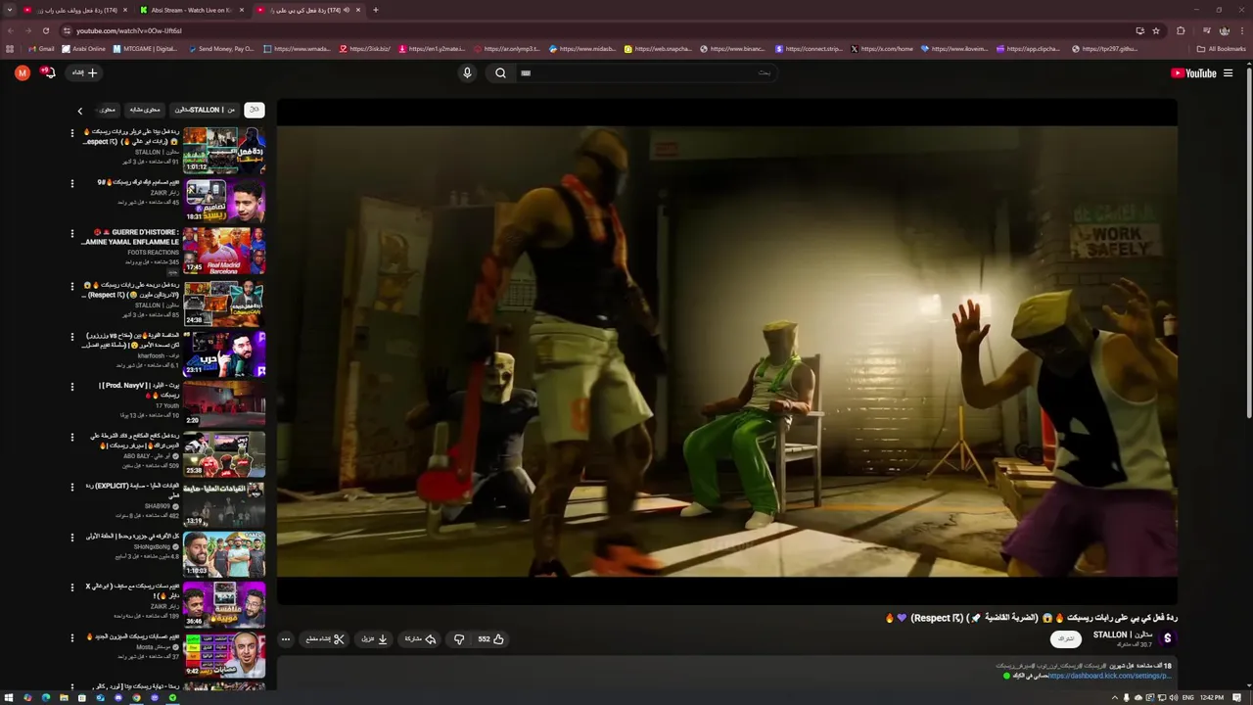Viewport: 1253px width, 705px height.
Task: Open options menu for 1:10:03 island video
Action: tap(71, 538)
